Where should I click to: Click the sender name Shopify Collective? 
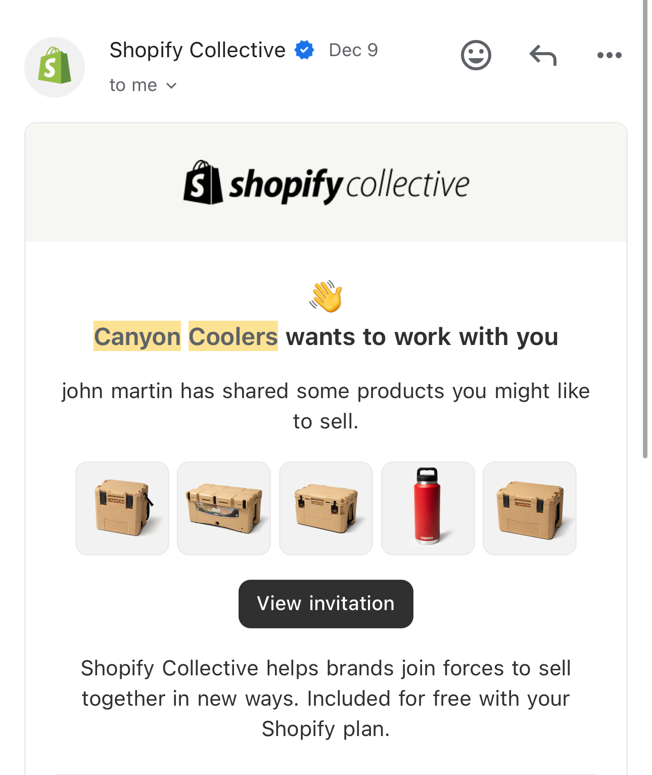197,50
